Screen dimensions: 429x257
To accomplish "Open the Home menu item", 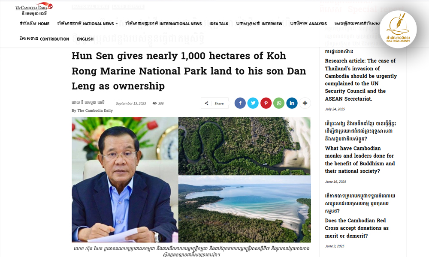I will coord(35,24).
